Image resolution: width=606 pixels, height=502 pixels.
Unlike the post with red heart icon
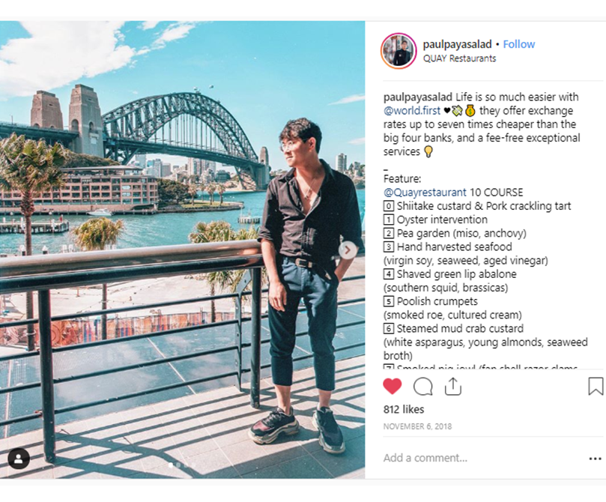click(x=393, y=387)
